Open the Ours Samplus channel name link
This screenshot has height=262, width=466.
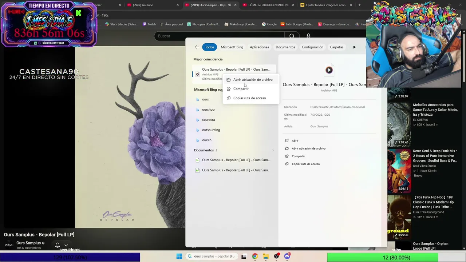[28, 243]
